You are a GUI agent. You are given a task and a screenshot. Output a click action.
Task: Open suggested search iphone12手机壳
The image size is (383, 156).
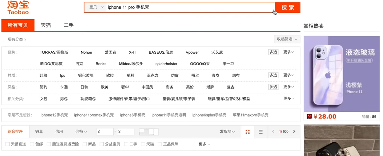tap(54, 115)
